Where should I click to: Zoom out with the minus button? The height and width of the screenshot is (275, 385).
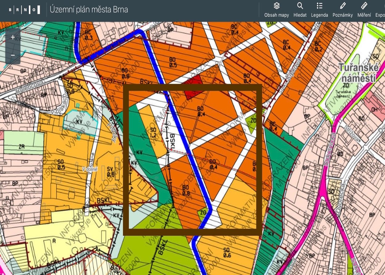[x=13, y=55]
